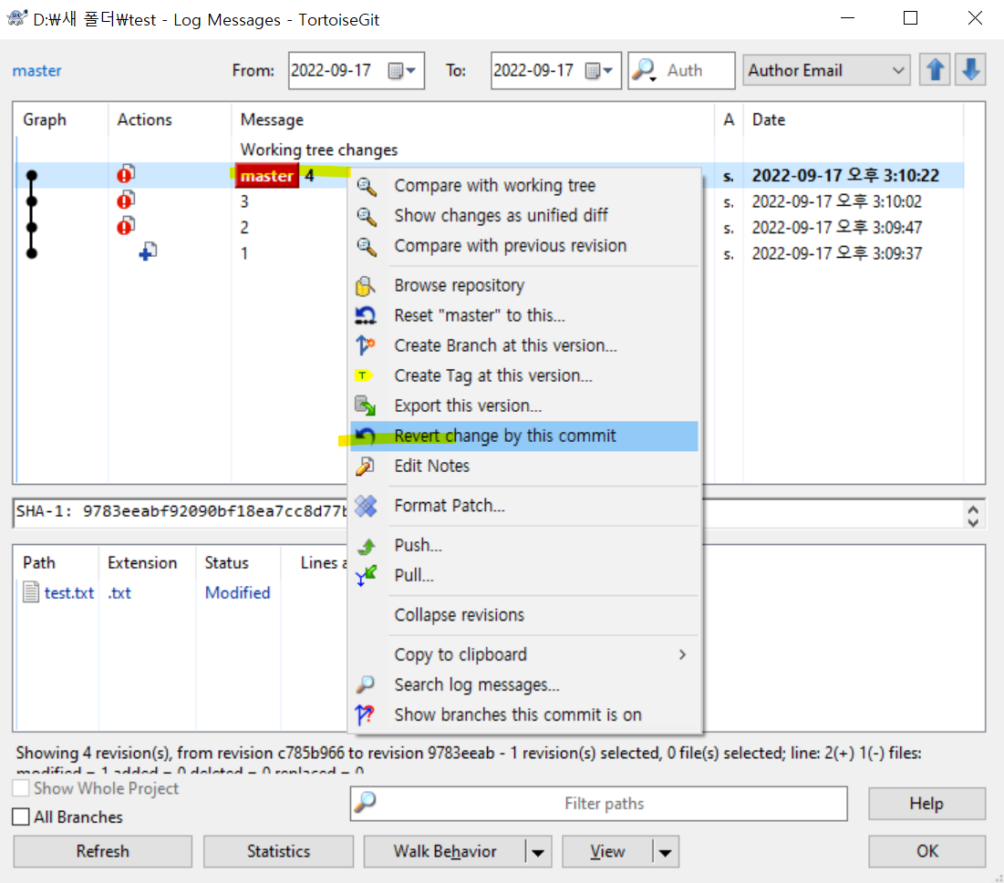Open the Statistics button
1004x883 pixels.
click(x=278, y=852)
